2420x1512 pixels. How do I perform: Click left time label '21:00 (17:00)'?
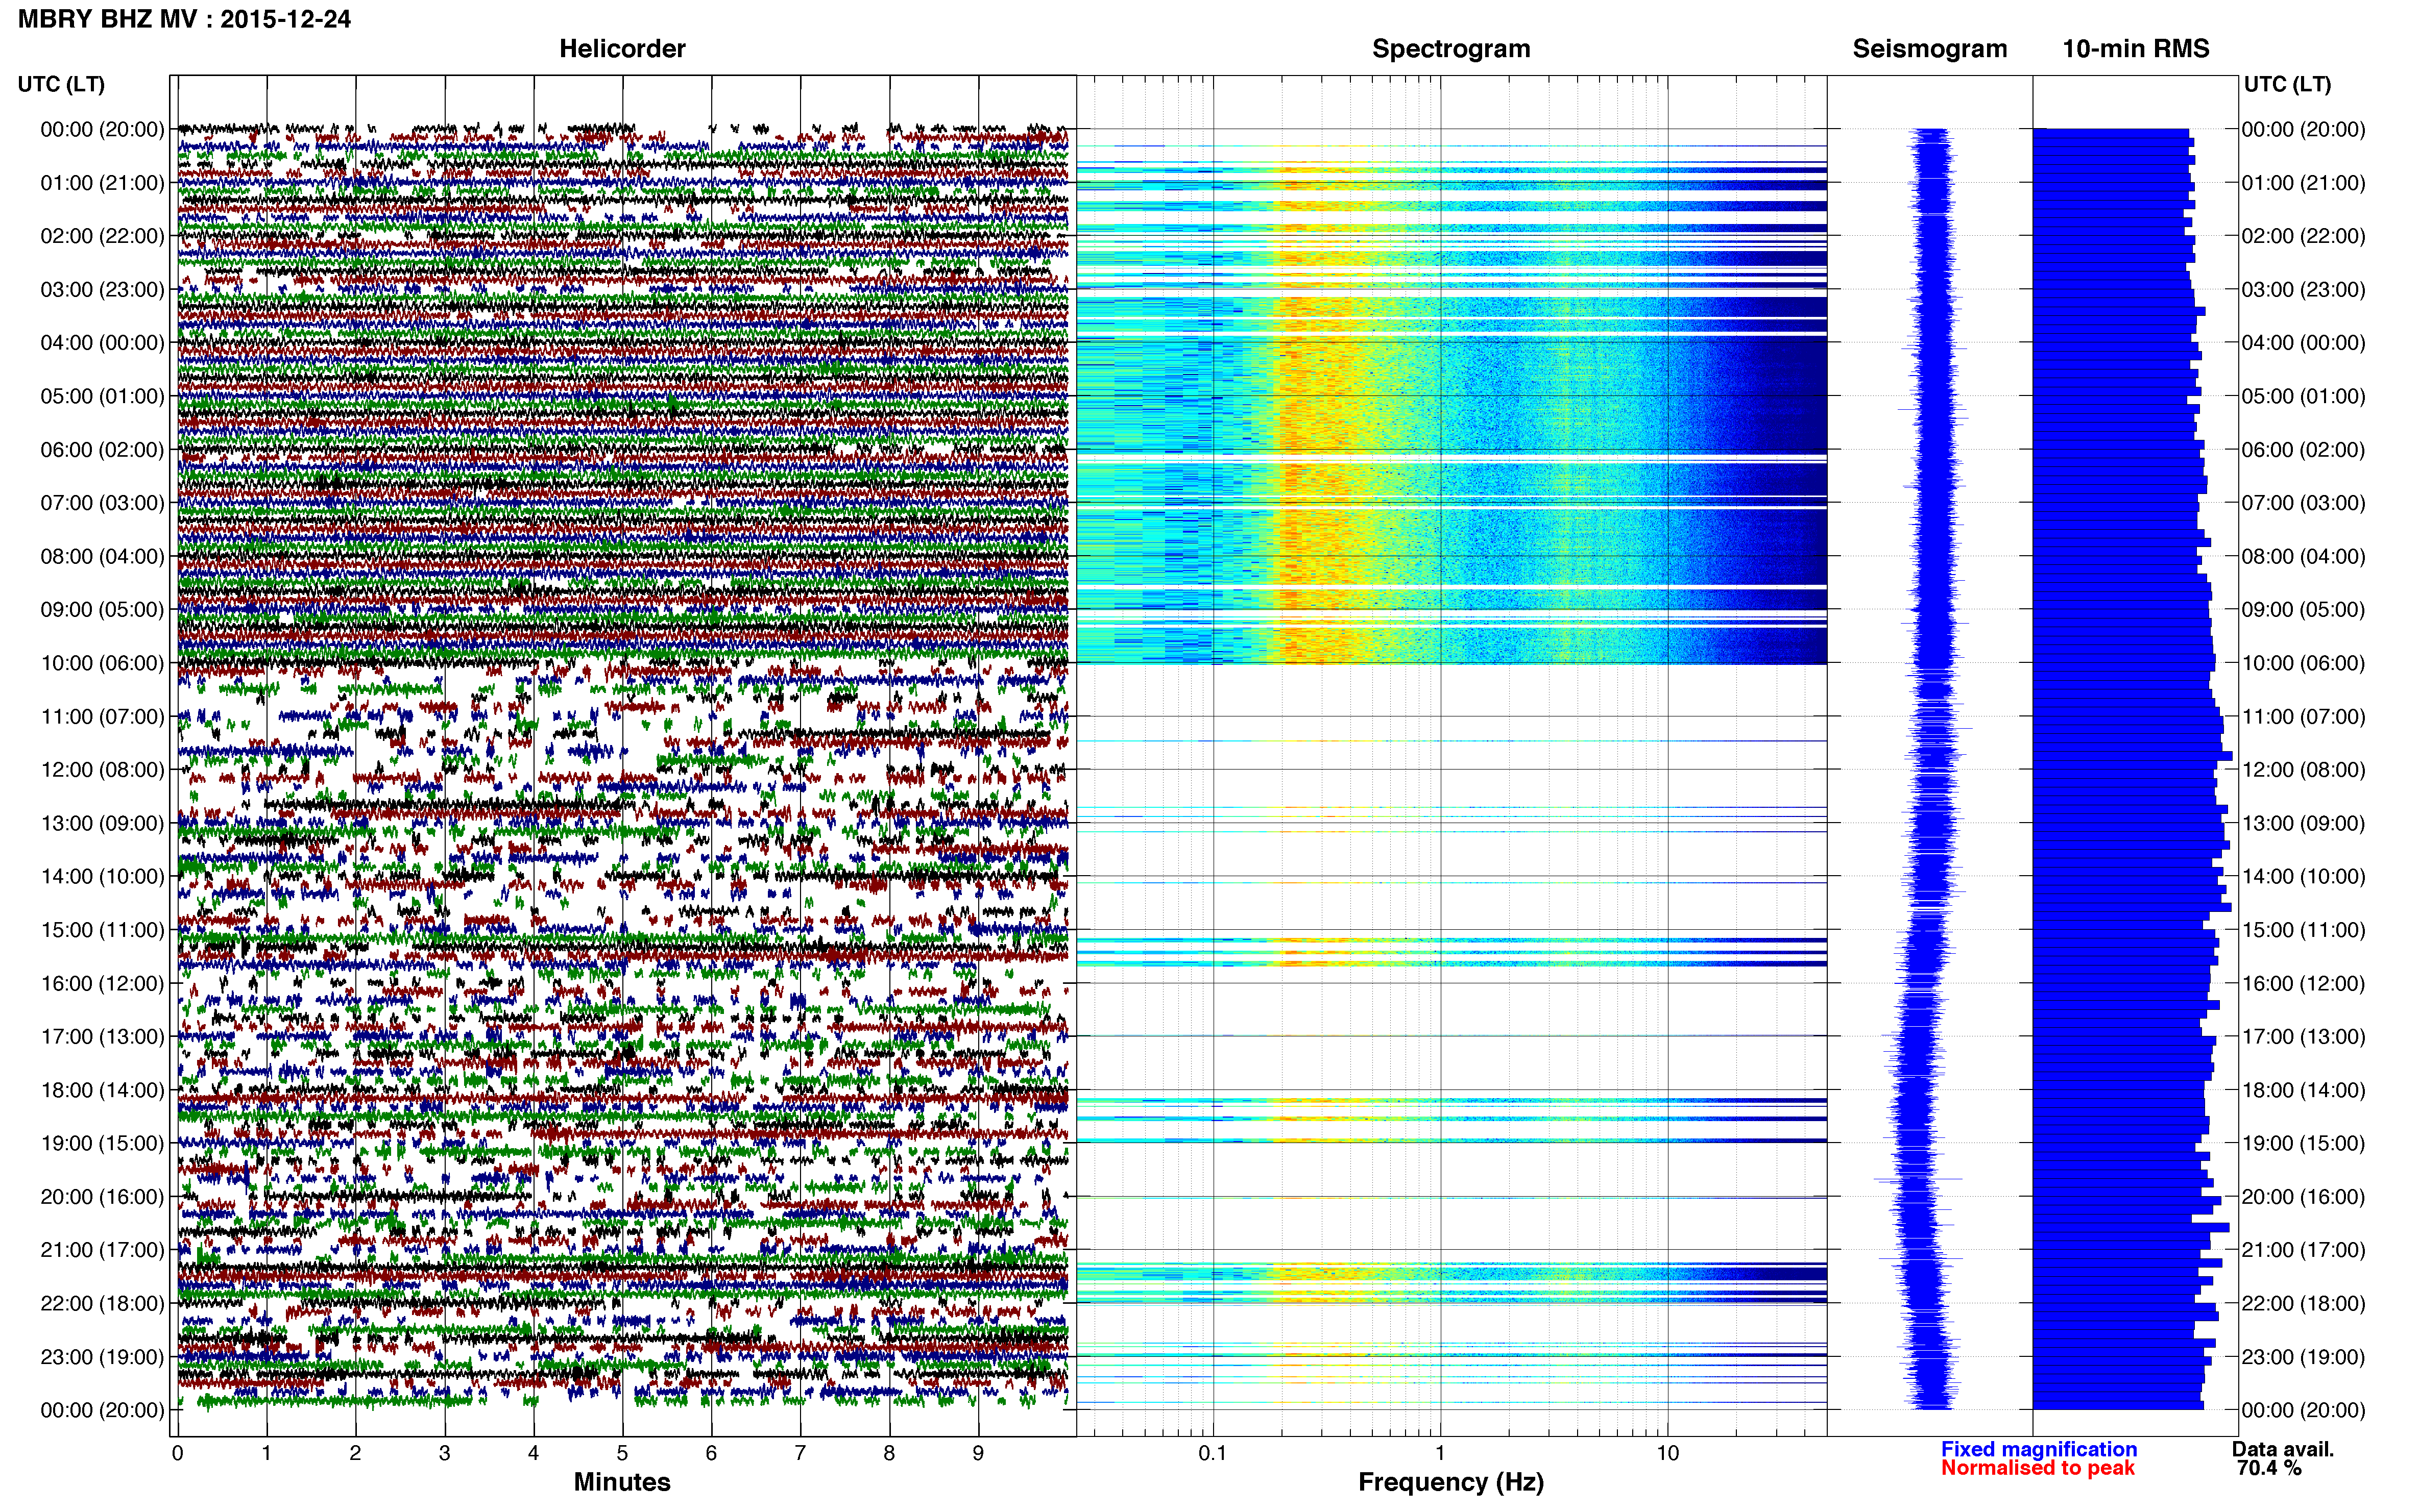click(102, 1250)
